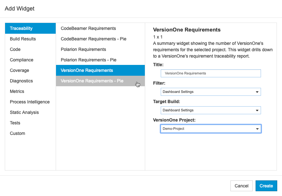
Task: Select the Polarion Requirements widget
Action: coord(100,49)
